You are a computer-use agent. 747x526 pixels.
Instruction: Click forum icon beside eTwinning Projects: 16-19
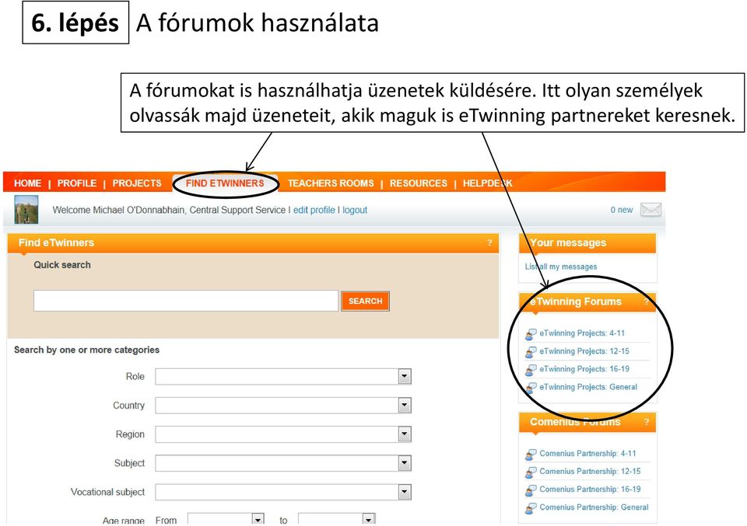click(x=531, y=370)
